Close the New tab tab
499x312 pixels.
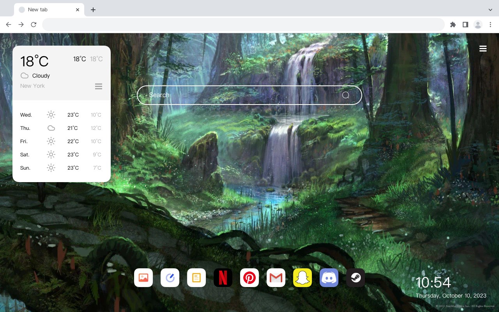[78, 10]
